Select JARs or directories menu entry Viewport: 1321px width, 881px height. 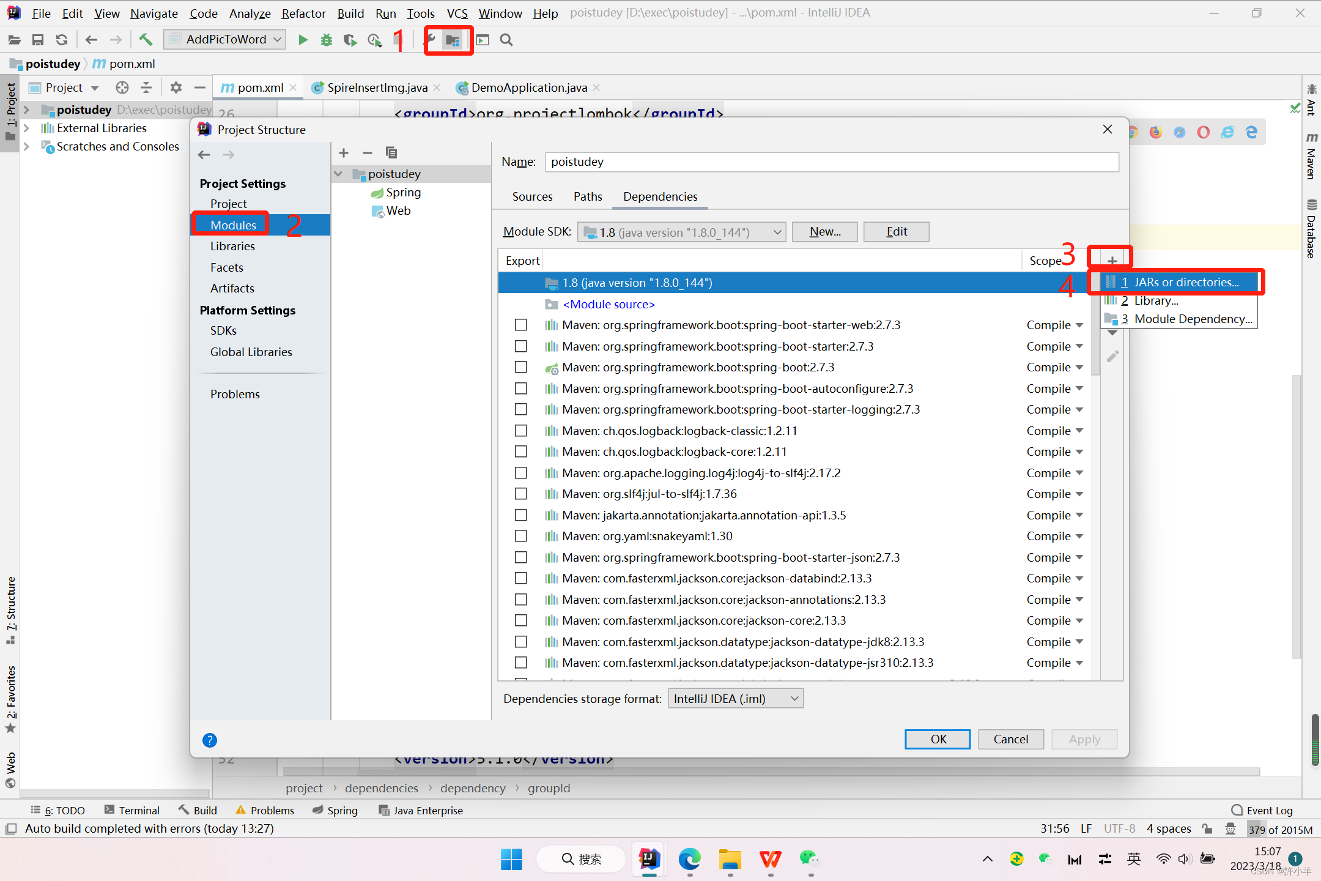[1179, 282]
